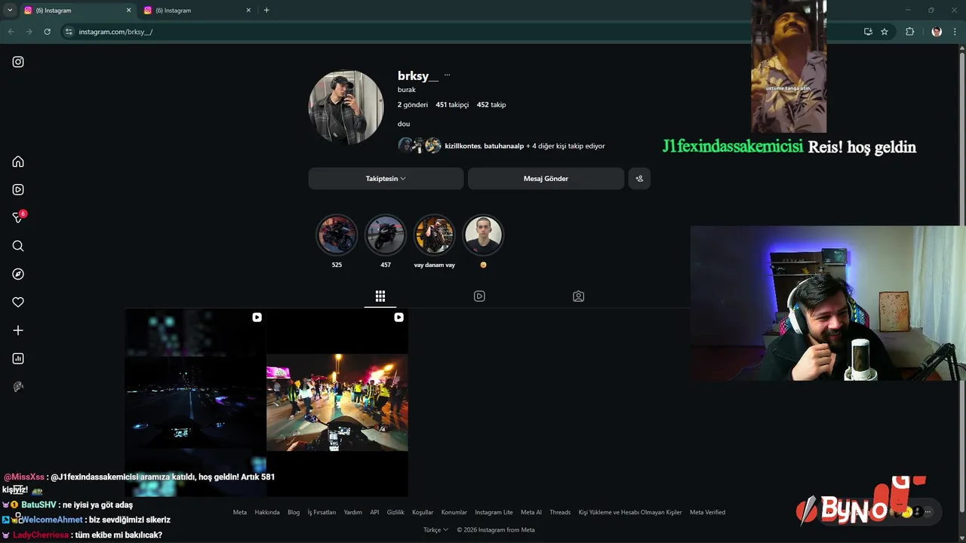Open the night road reel post
966x543 pixels.
point(195,403)
